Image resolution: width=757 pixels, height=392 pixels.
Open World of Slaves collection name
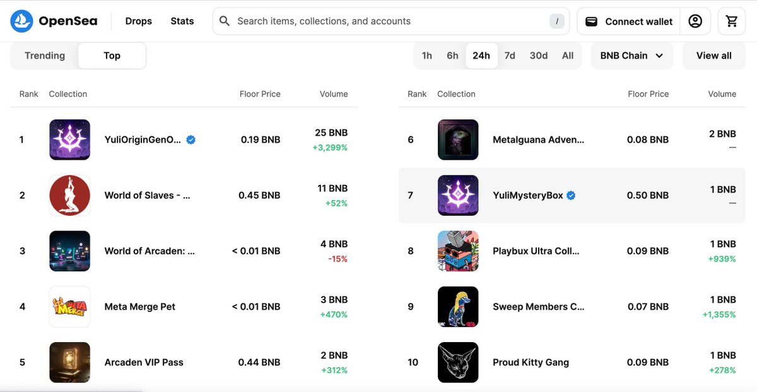click(x=148, y=195)
